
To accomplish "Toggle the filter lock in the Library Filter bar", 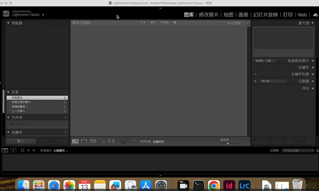I will 247,23.
